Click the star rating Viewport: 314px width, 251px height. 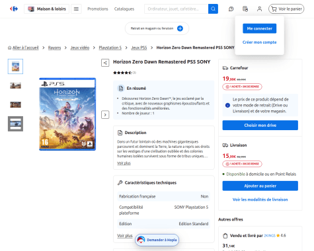[x=122, y=73]
